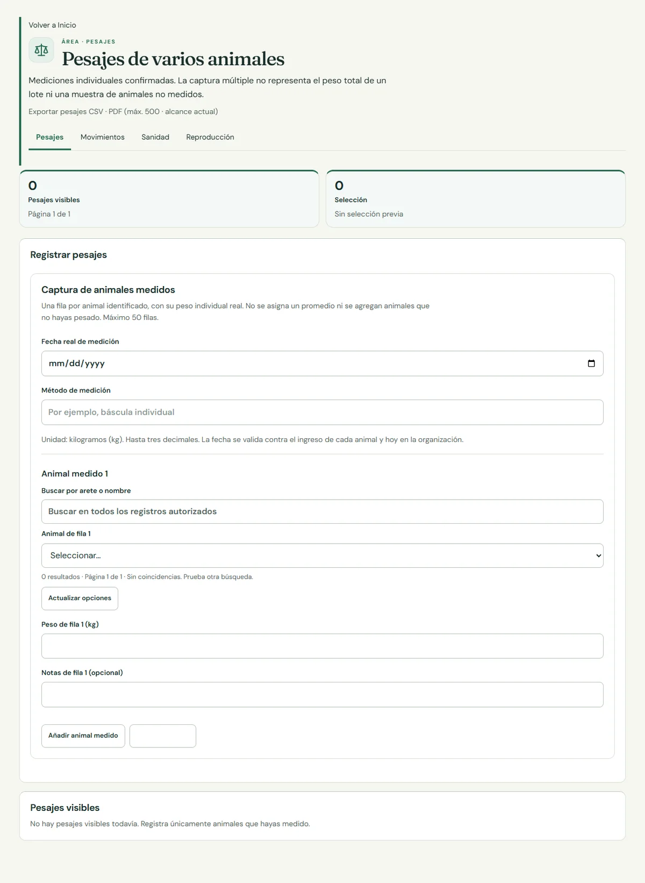
Task: Click the "Sin coincidencias. Prueba otra búsqueda." message
Action: pos(190,577)
